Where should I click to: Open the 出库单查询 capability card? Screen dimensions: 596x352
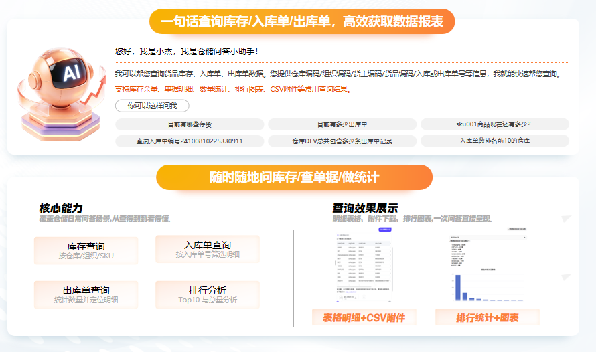[86, 294]
